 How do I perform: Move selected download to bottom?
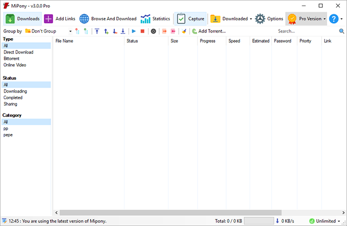coord(123,31)
